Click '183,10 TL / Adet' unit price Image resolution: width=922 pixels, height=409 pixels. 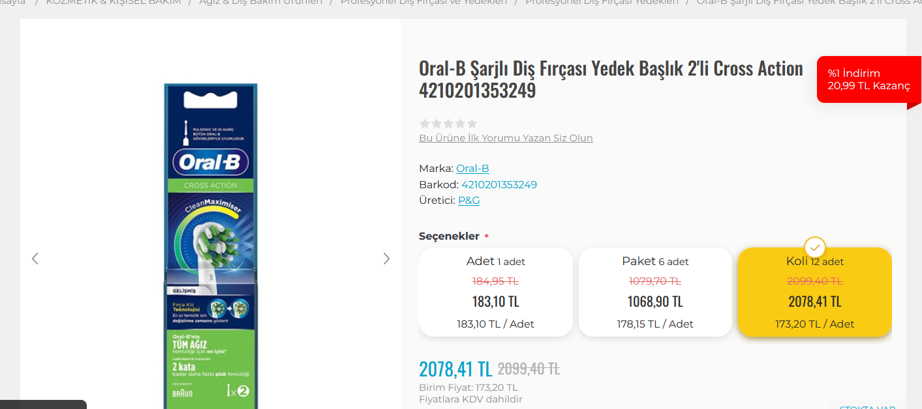pyautogui.click(x=496, y=324)
